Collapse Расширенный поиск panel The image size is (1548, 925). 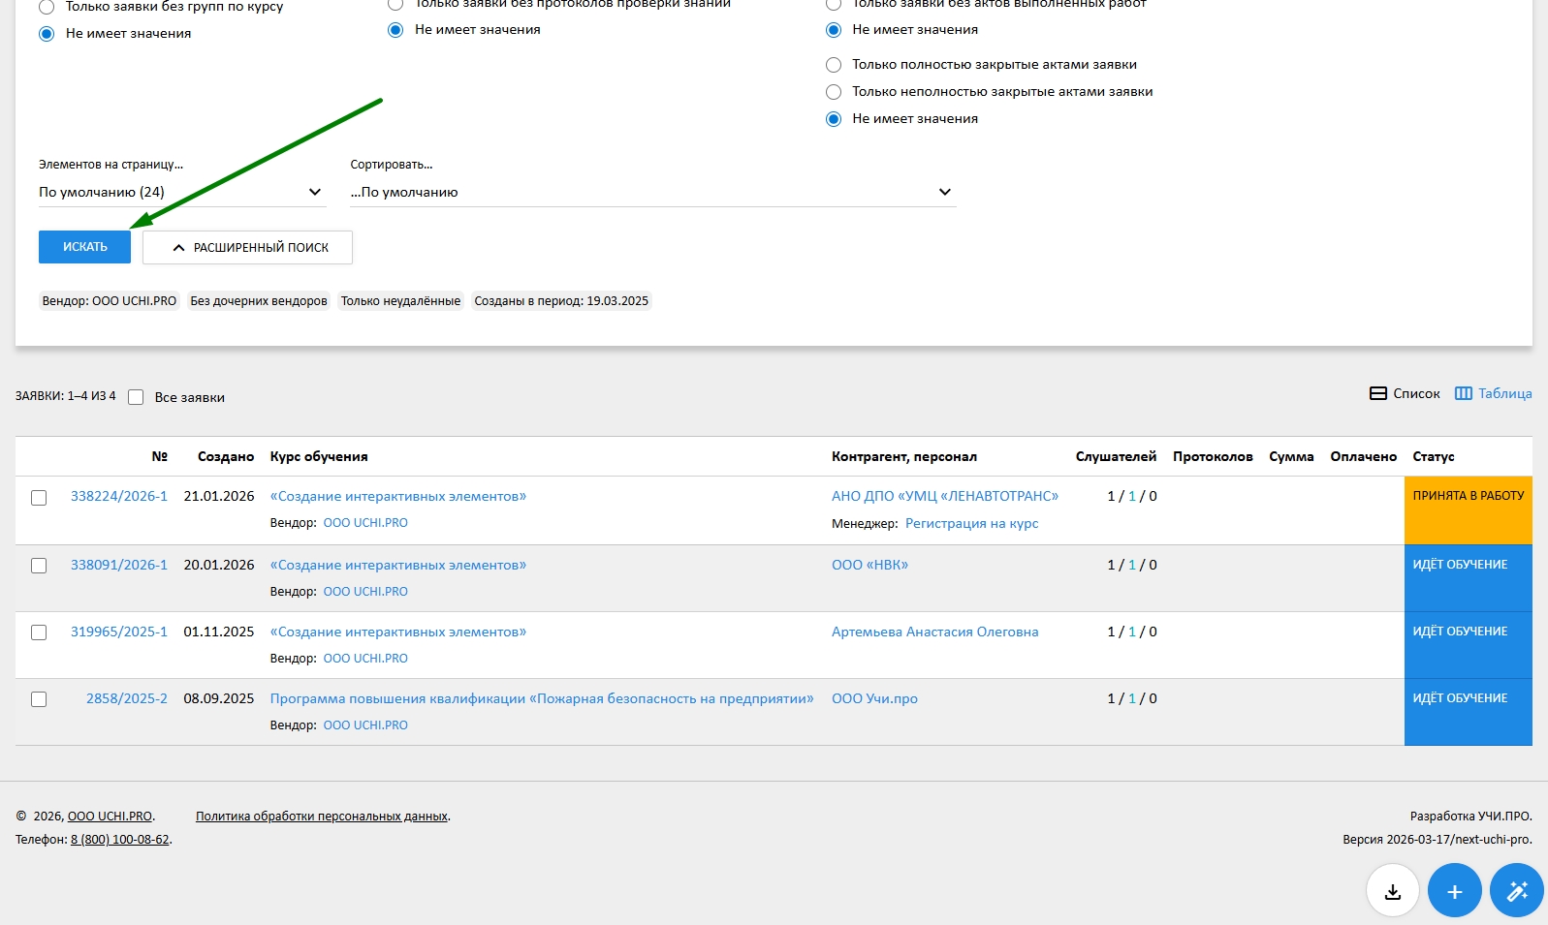pos(247,248)
